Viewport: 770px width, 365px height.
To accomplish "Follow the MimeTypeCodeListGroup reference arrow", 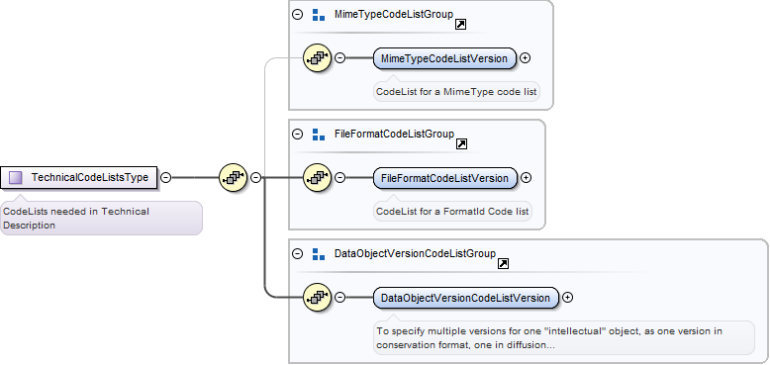I will coord(460,25).
